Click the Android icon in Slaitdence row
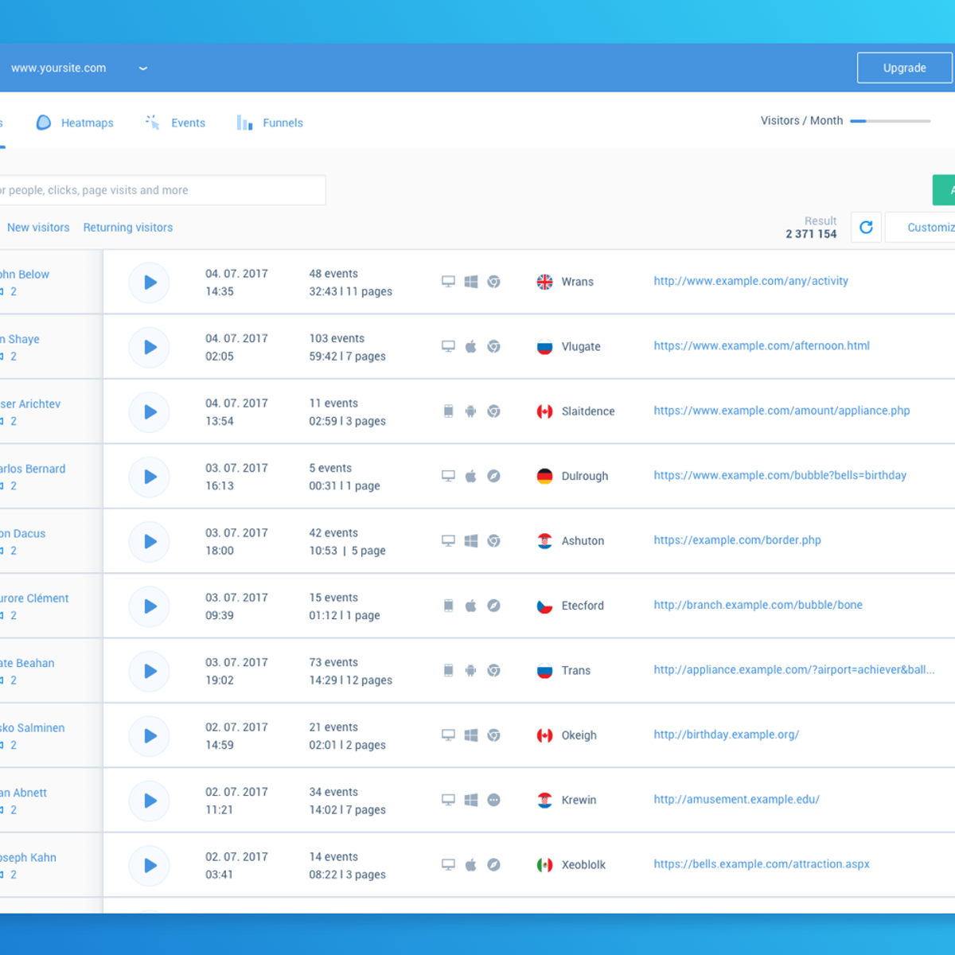Screen dimensions: 955x955 pos(471,411)
